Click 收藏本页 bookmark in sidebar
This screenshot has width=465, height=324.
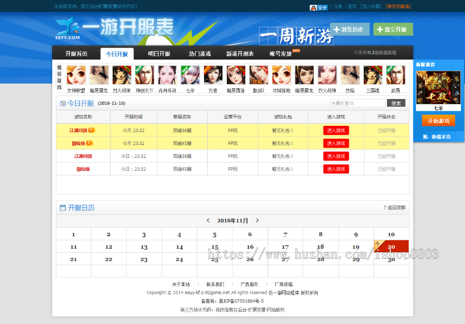pyautogui.click(x=437, y=137)
